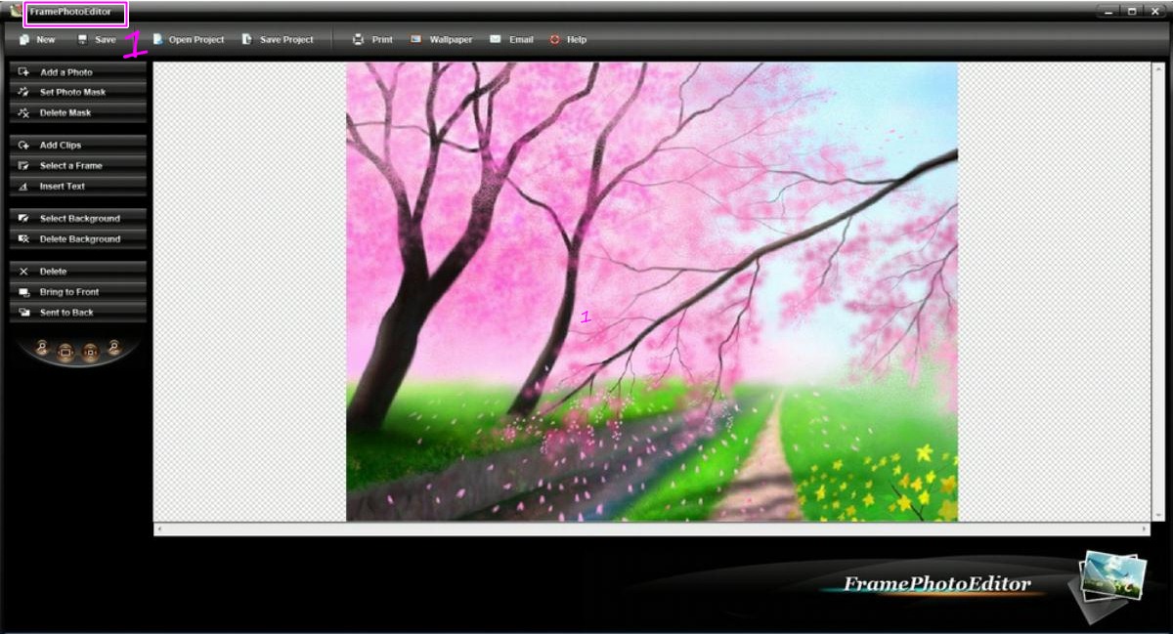
Task: Click the FramePhotoEditor app icon in title bar
Action: pos(15,12)
